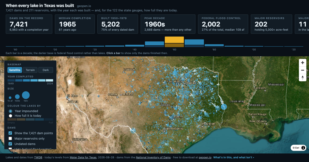309x162 pixels.
Task: Click the Median Completion 1965 card
Action: point(75,24)
